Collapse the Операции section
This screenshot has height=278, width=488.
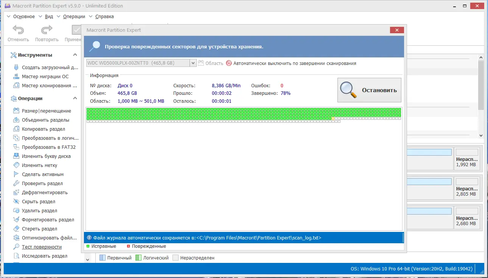tap(75, 99)
